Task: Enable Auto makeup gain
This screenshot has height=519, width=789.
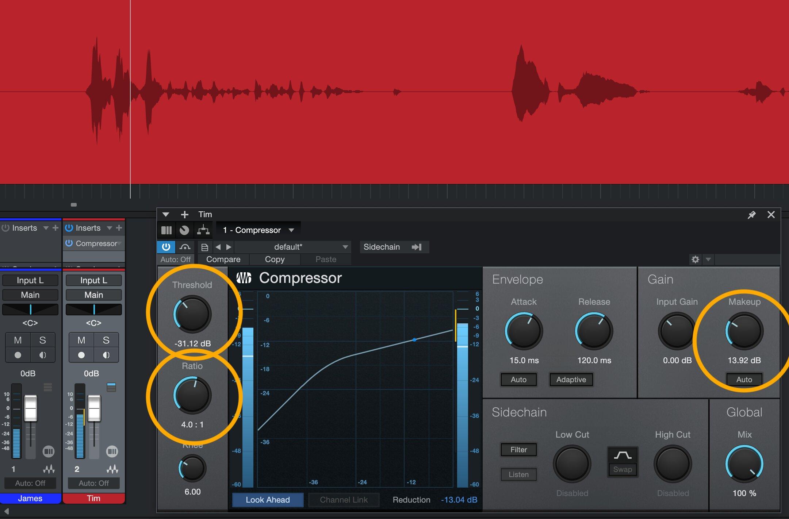Action: click(744, 380)
